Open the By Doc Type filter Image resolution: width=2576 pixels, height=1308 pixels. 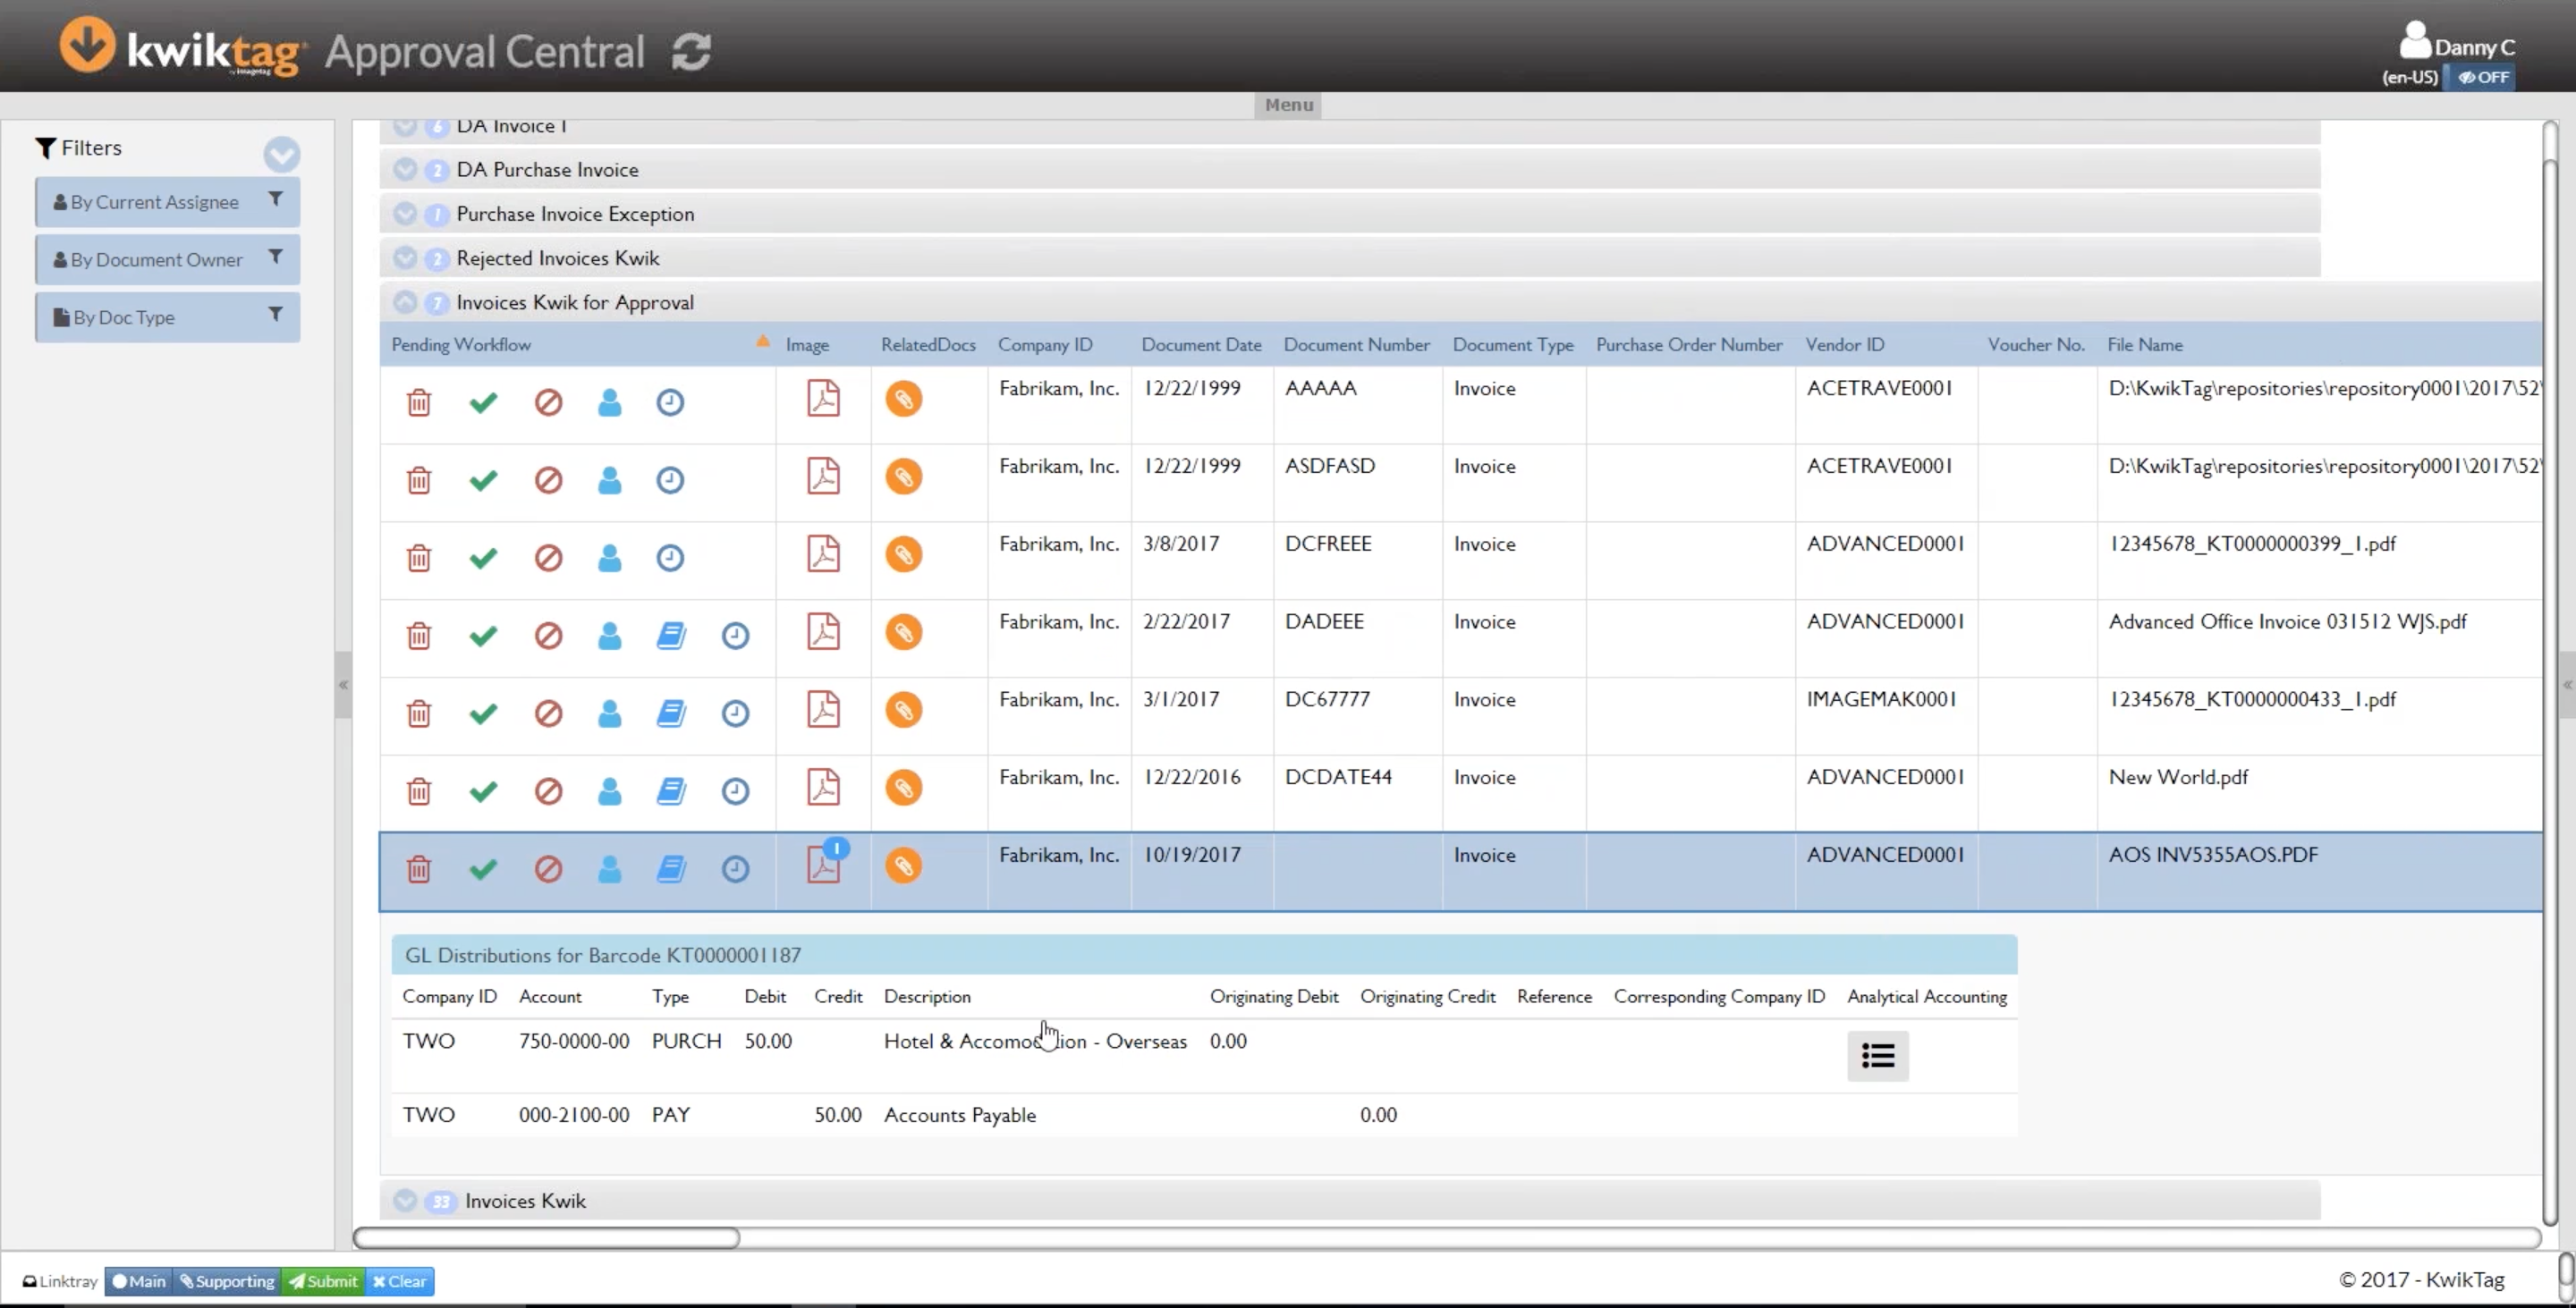pyautogui.click(x=167, y=317)
